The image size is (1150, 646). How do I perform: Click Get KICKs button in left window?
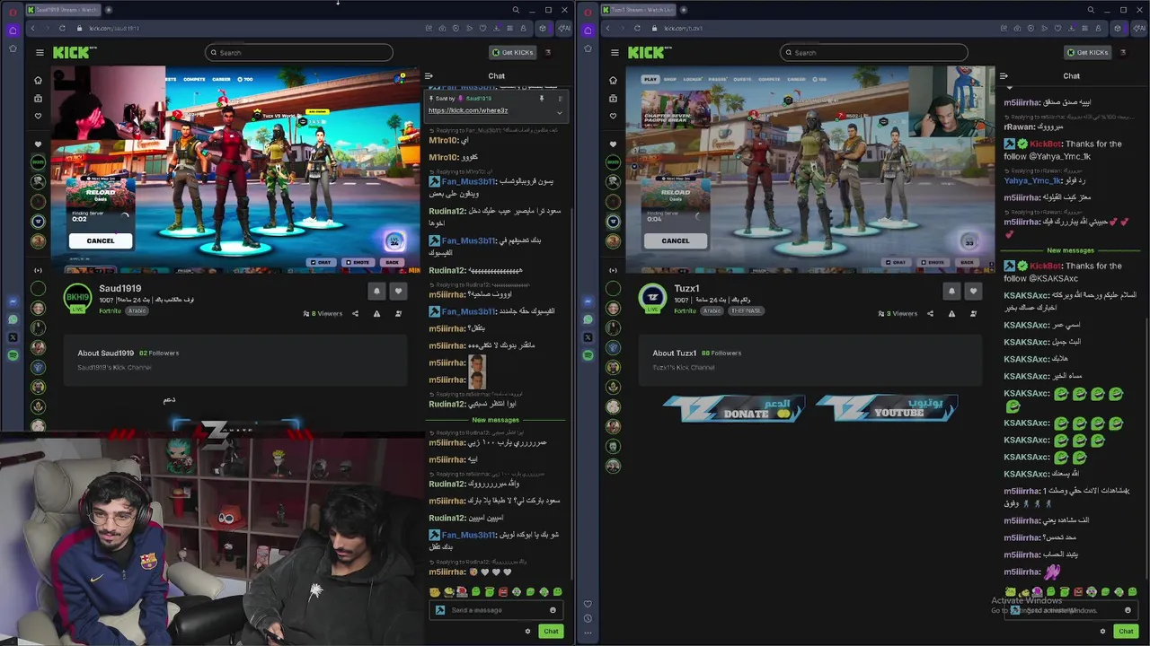click(512, 52)
